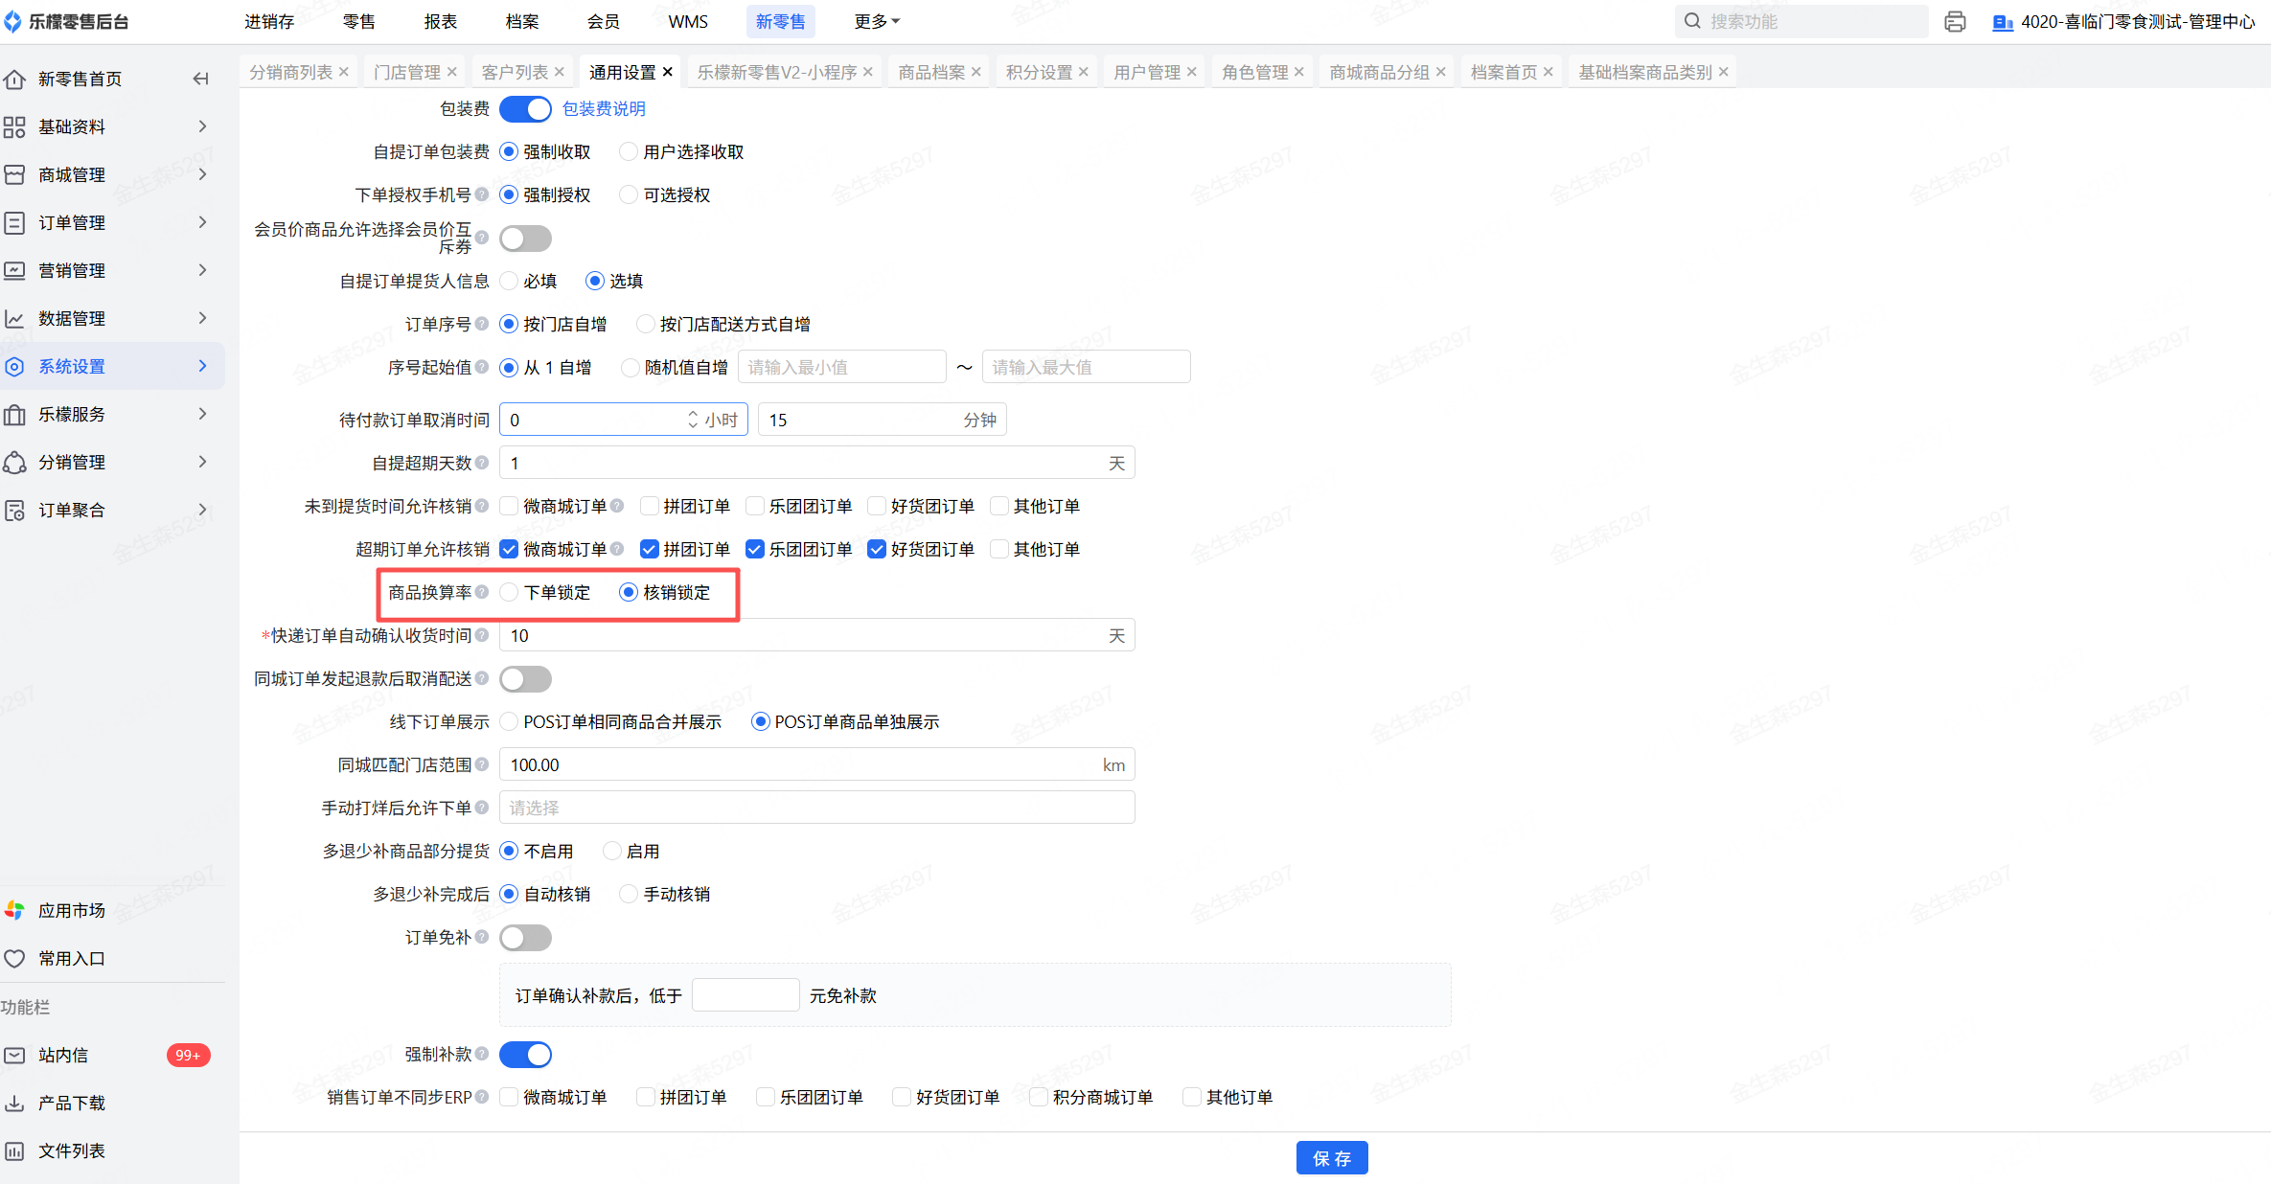
Task: Click the 应用市场 colorful icon
Action: click(x=14, y=910)
